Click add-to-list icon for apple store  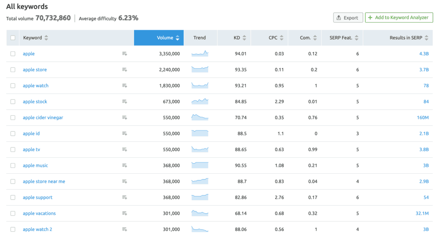(x=125, y=70)
